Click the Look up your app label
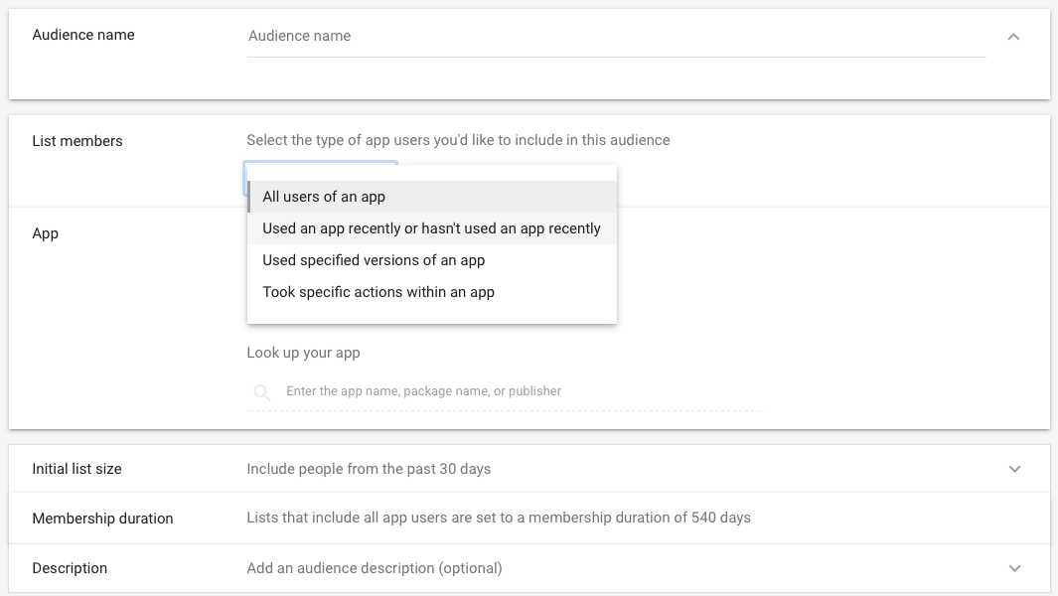 303,353
